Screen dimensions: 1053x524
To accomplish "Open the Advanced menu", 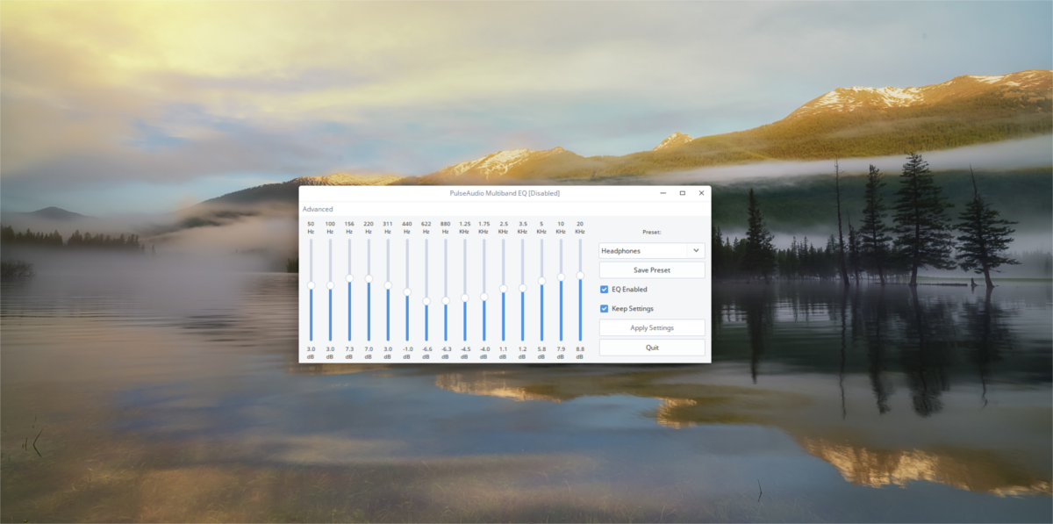I will click(318, 209).
